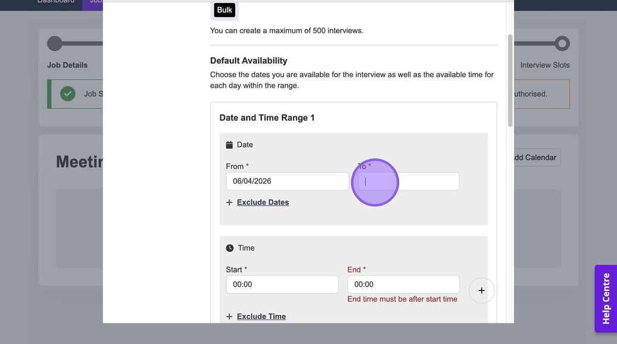617x344 pixels.
Task: Select the Interview Slots step circle
Action: (562, 43)
